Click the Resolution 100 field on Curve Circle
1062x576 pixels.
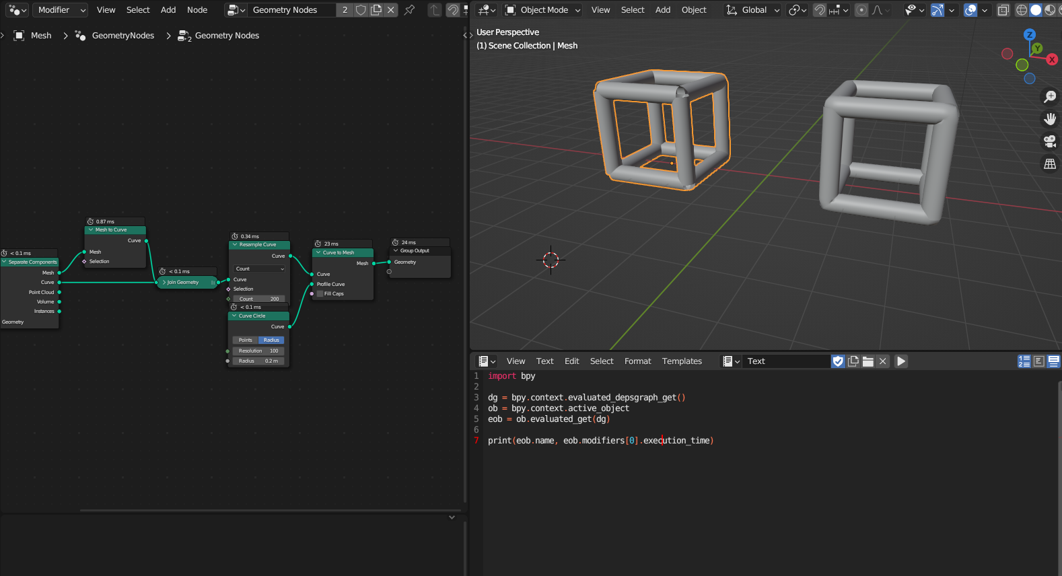point(258,351)
